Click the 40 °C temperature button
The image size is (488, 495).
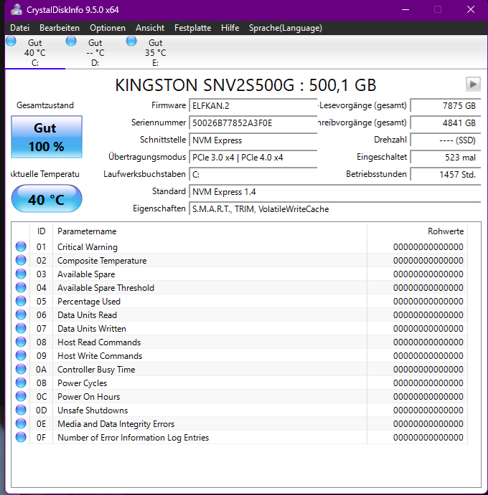point(47,198)
